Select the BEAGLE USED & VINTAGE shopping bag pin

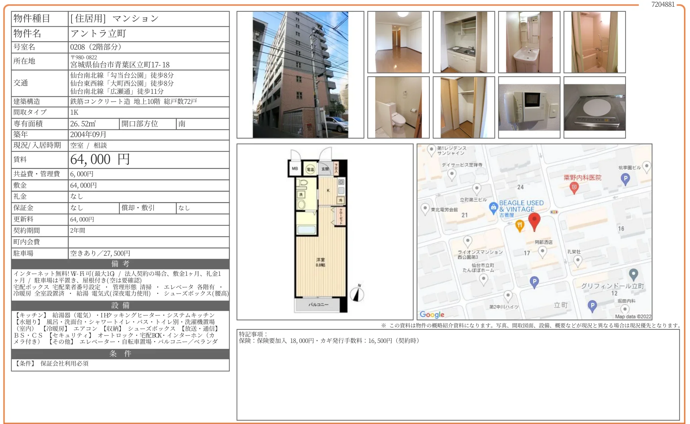click(494, 208)
